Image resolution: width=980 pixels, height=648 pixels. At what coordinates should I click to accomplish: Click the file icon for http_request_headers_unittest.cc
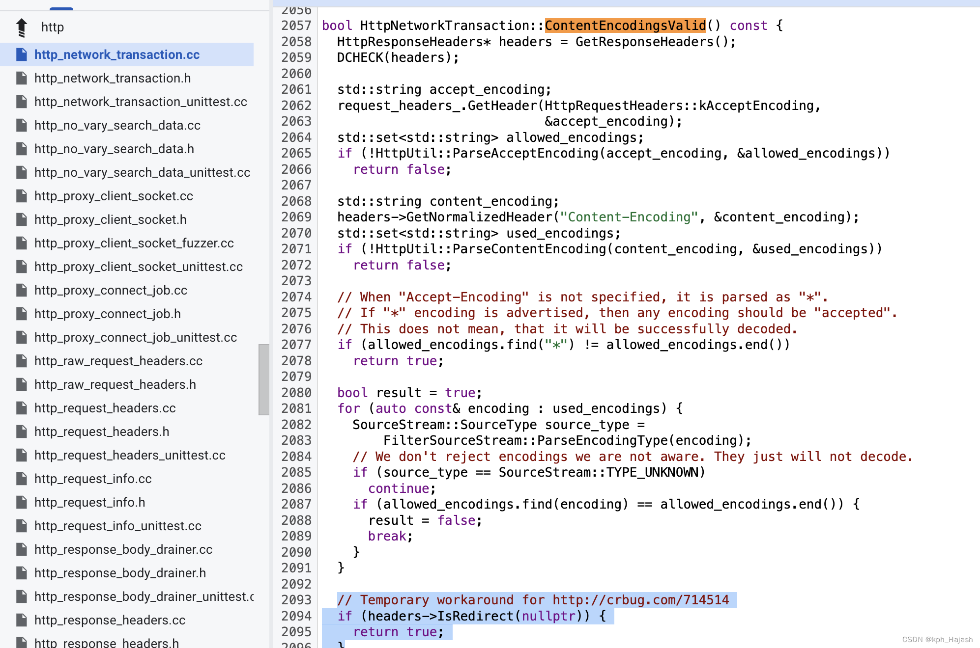(x=22, y=455)
